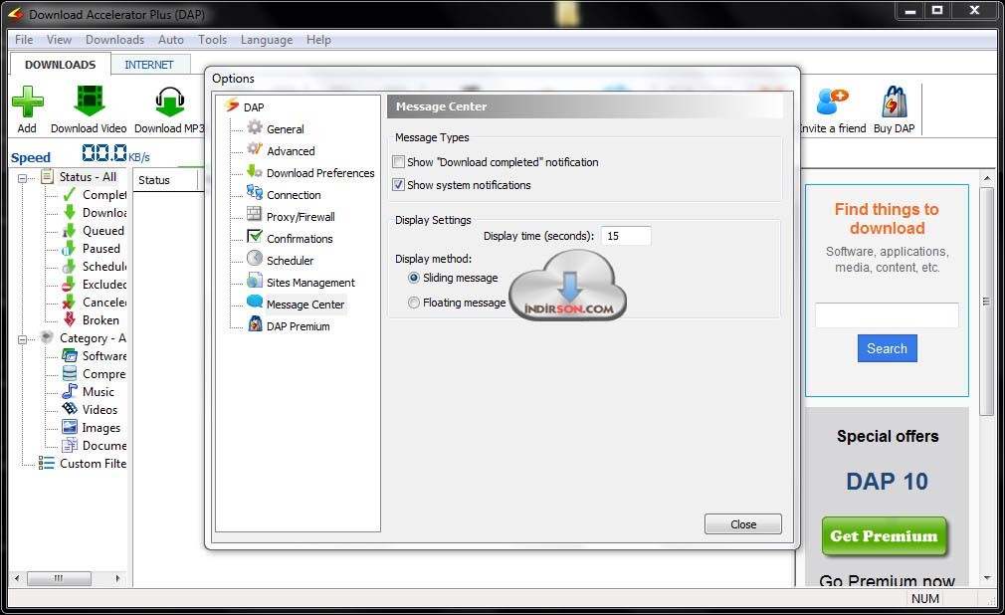The width and height of the screenshot is (1005, 615).
Task: Click the right panel vertical scrollbar thumb
Action: tap(986, 302)
